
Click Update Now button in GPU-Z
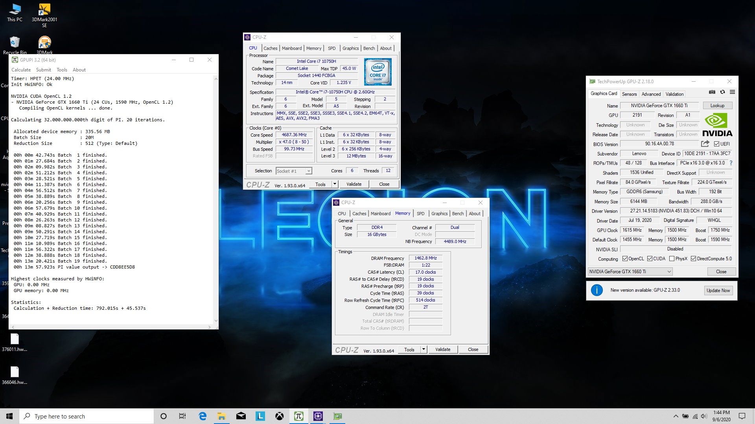718,291
